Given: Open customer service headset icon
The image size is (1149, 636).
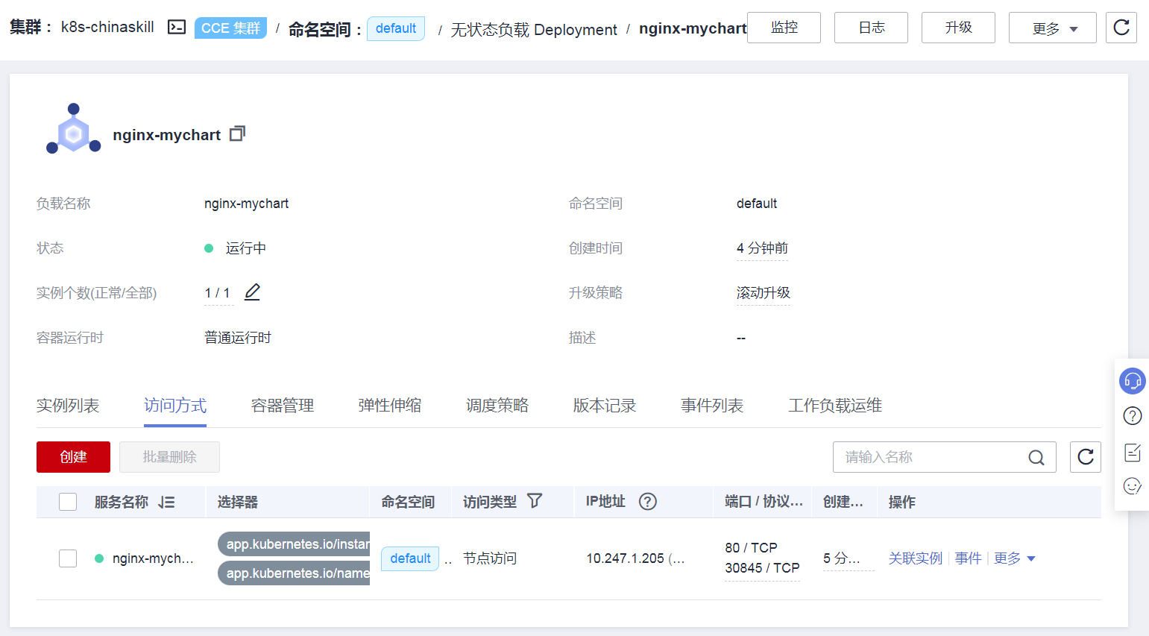Looking at the screenshot, I should coord(1132,381).
